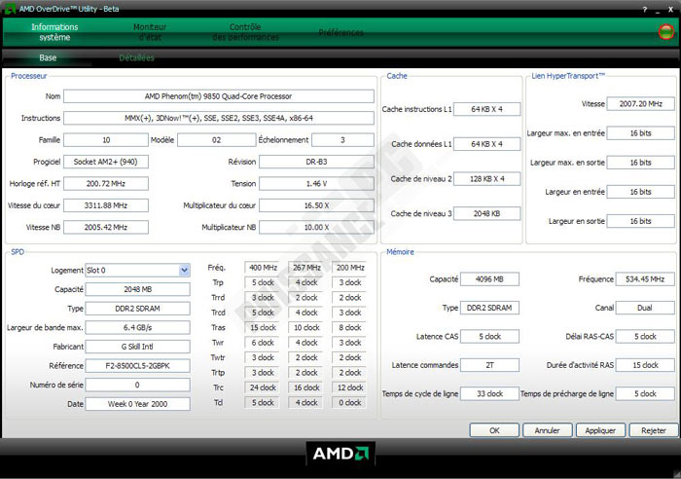Viewport: 681px width, 479px height.
Task: Click the Famille value 10
Action: pyautogui.click(x=106, y=140)
